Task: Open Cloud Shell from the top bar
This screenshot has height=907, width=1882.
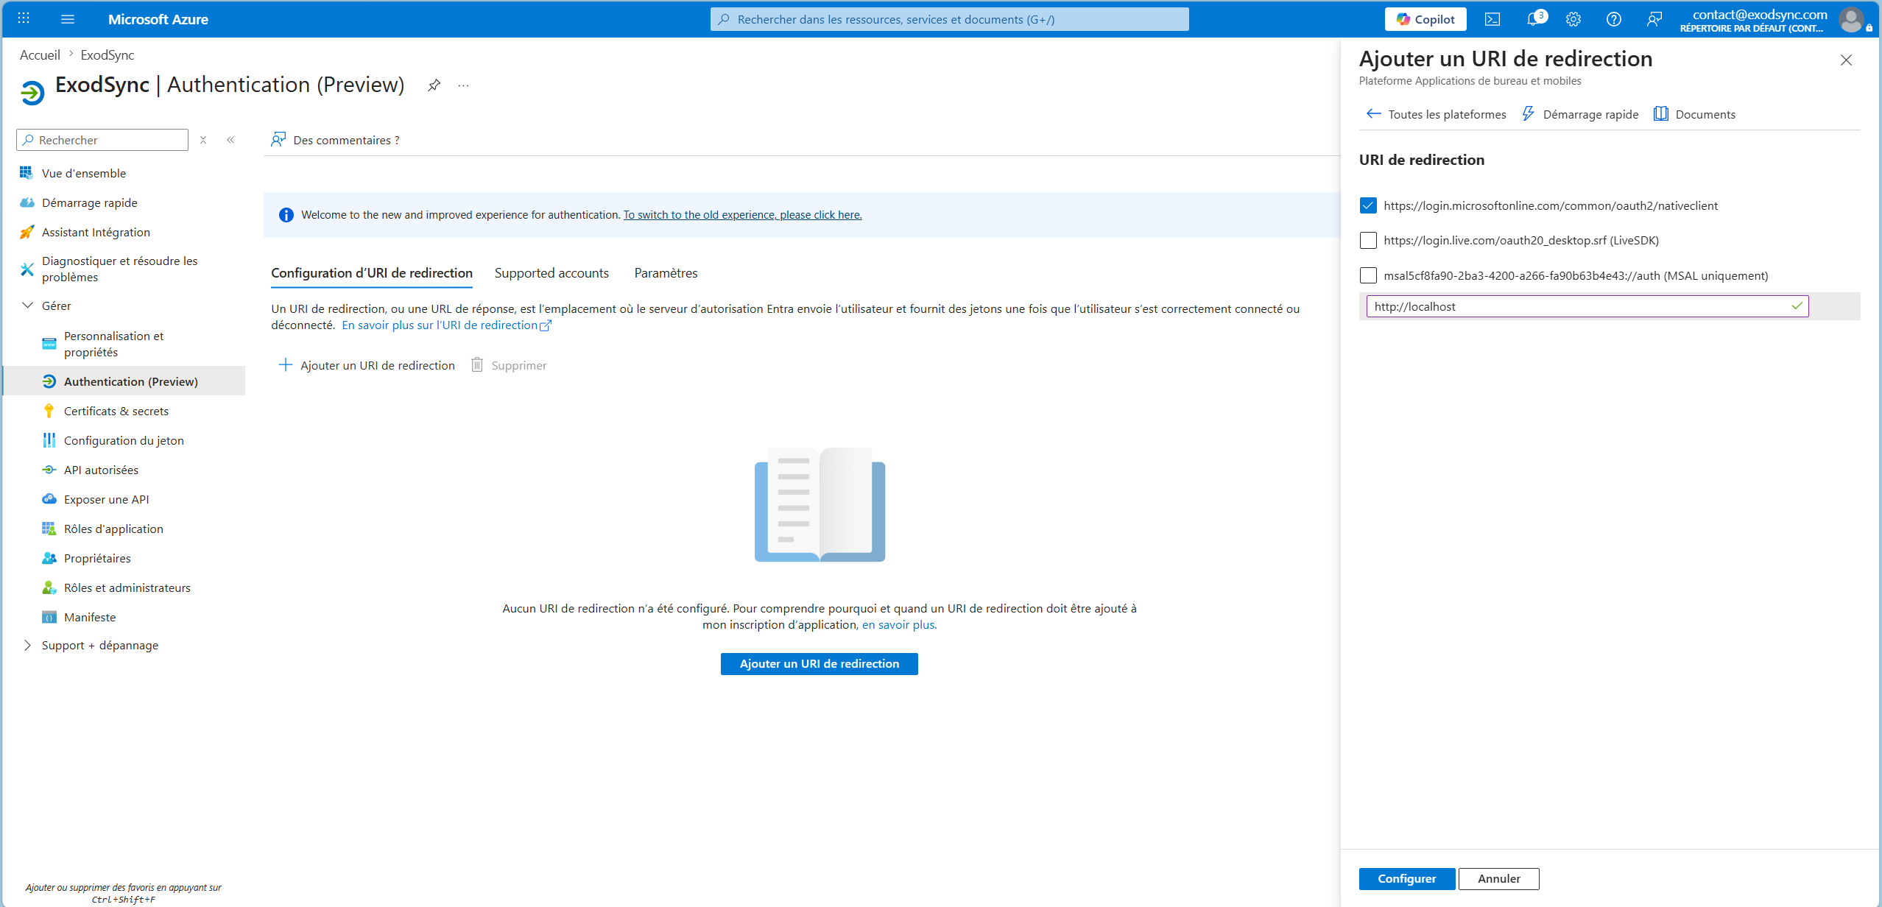Action: [x=1492, y=19]
